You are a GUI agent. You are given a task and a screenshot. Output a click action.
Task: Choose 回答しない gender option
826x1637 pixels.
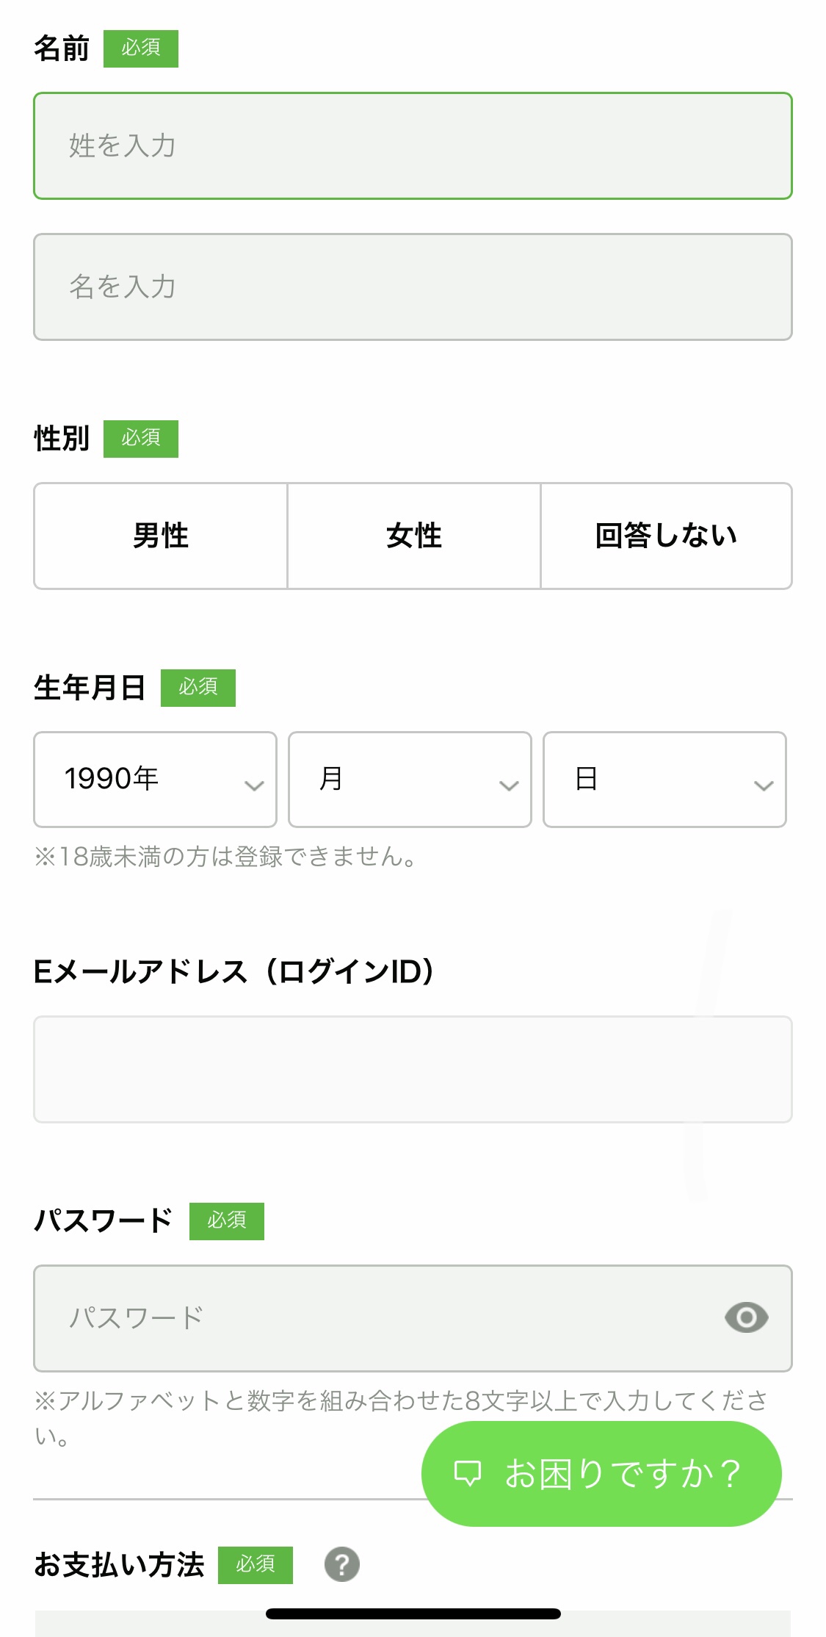tap(666, 536)
